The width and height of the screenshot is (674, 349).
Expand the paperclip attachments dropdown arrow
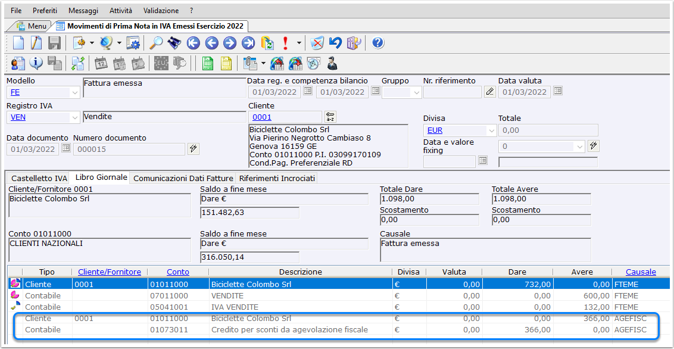pos(263,64)
